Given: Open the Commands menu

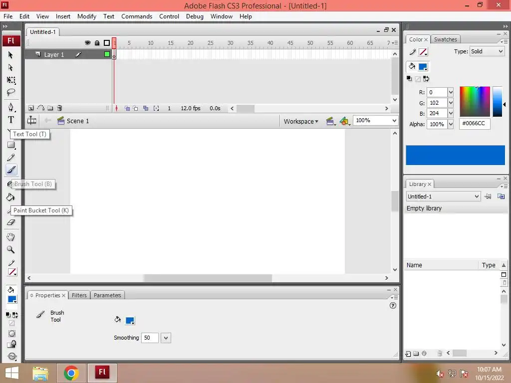Looking at the screenshot, I should (137, 16).
